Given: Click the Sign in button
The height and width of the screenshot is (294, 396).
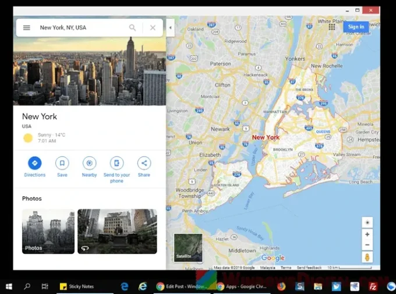Looking at the screenshot, I should point(355,27).
